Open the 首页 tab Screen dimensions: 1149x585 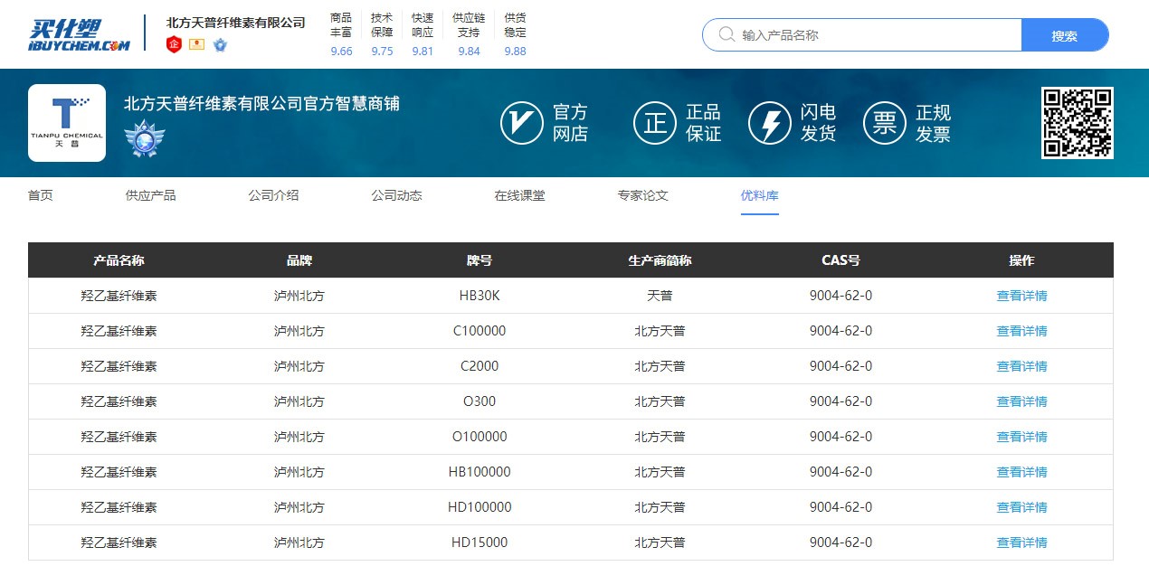41,195
